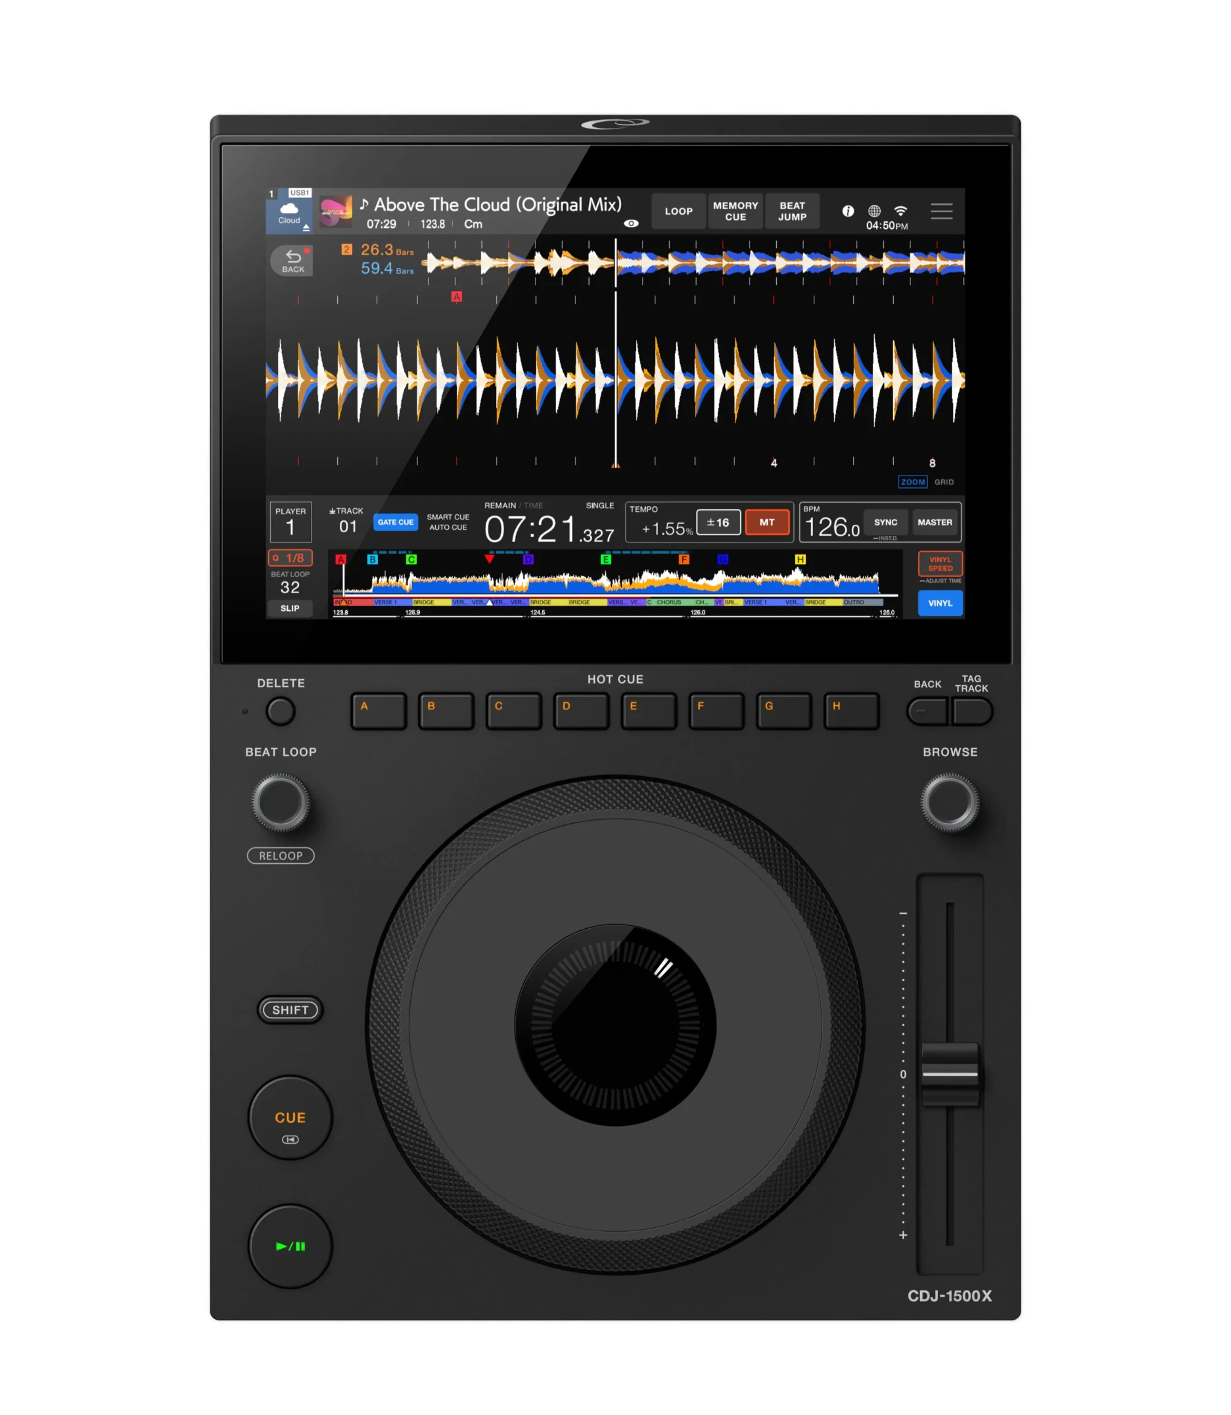Screen dimensions: 1231x1415
Task: Open the hamburger menu
Action: [x=941, y=211]
